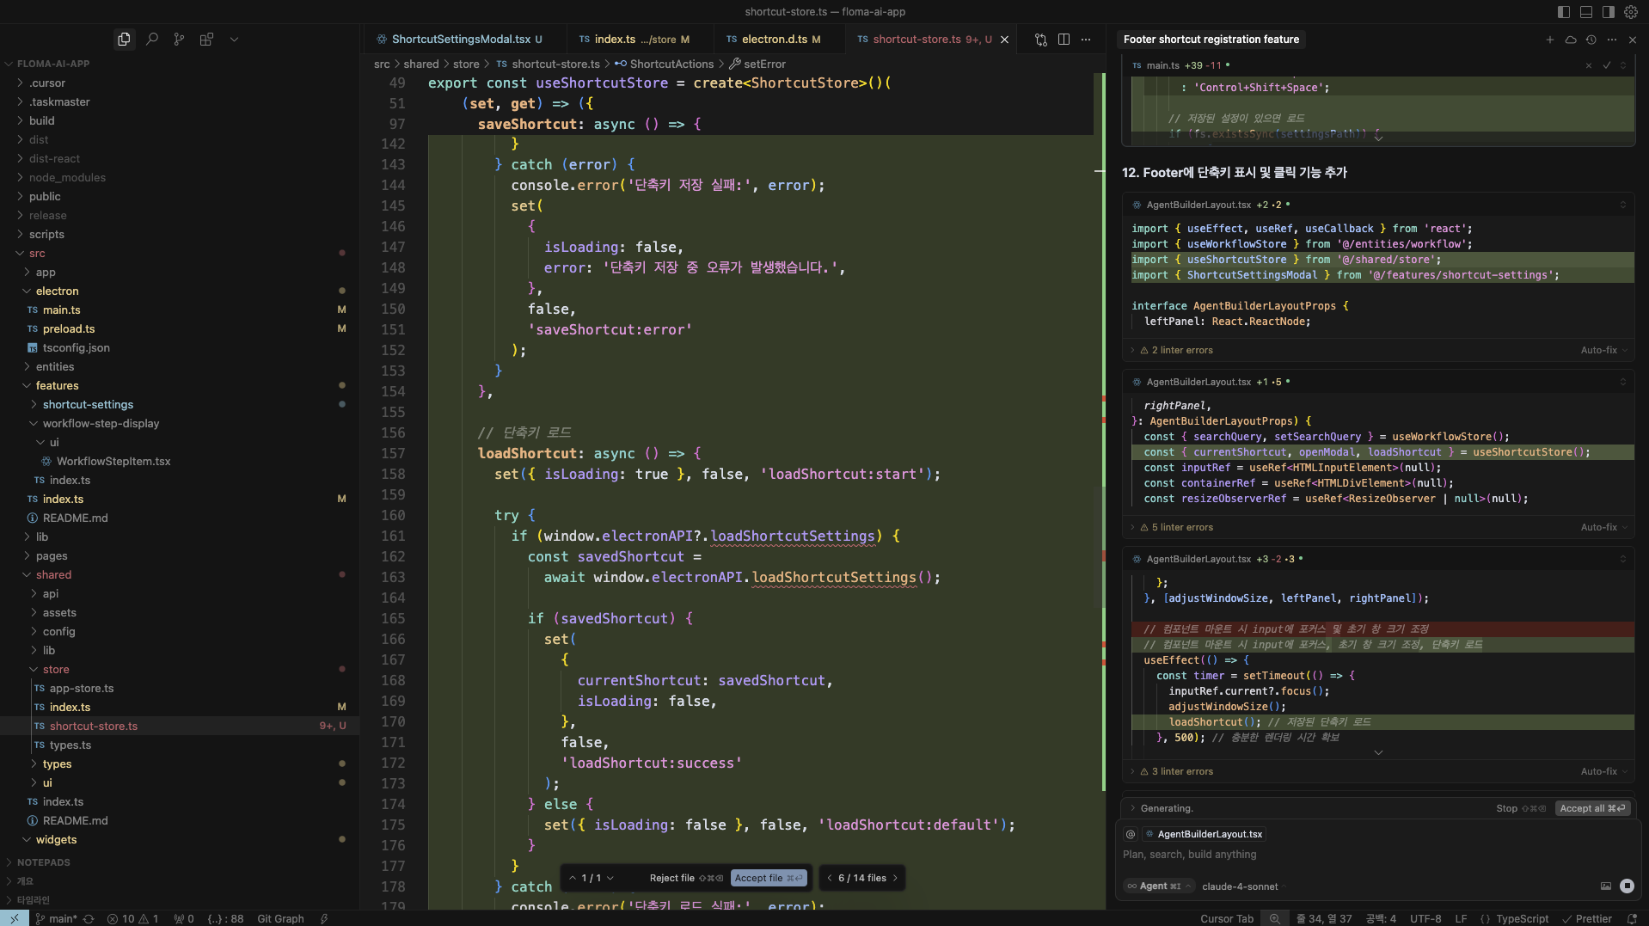The height and width of the screenshot is (926, 1649).
Task: Click AgentBuilderLayout.tsx context chip
Action: click(1204, 834)
